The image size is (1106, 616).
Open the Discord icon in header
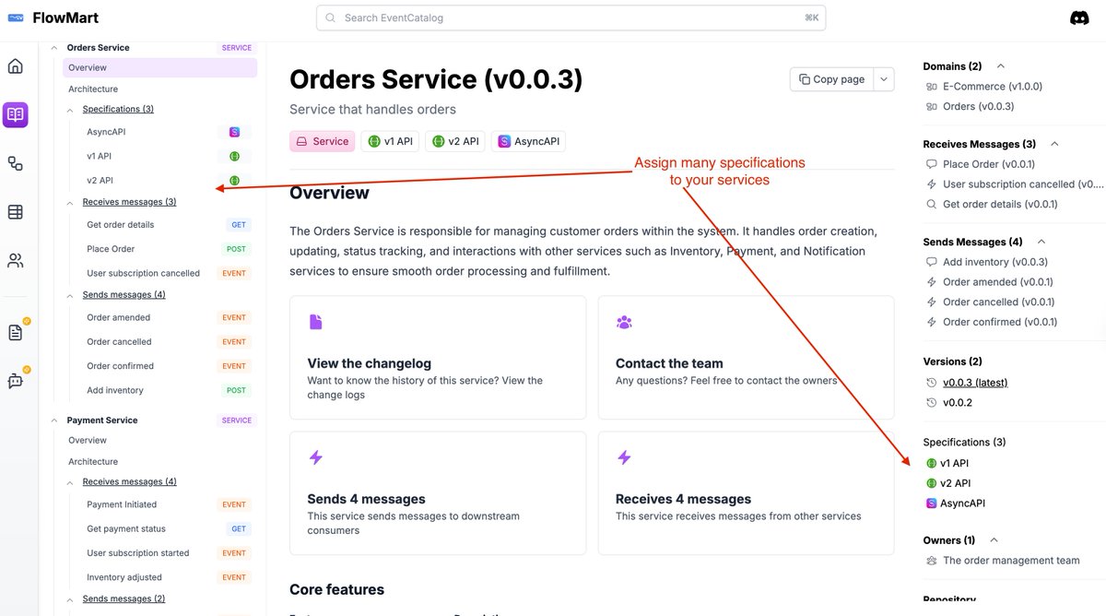coord(1078,18)
